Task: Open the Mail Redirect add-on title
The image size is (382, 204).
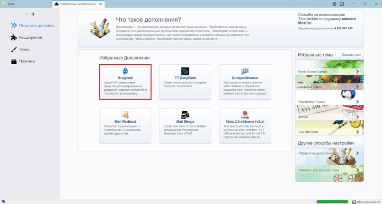Action: pyautogui.click(x=125, y=121)
